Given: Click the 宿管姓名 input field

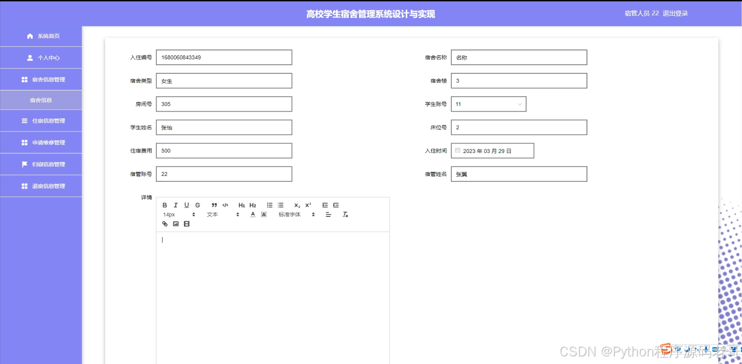Looking at the screenshot, I should [519, 174].
